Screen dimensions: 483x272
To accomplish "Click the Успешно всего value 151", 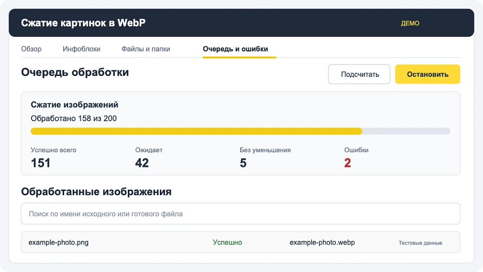I will pos(41,163).
